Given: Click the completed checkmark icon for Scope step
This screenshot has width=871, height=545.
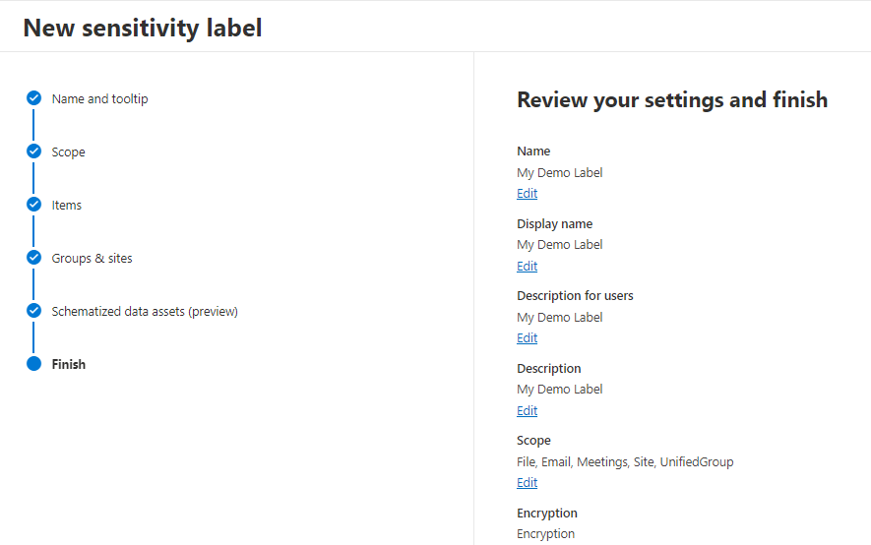Looking at the screenshot, I should coord(33,151).
